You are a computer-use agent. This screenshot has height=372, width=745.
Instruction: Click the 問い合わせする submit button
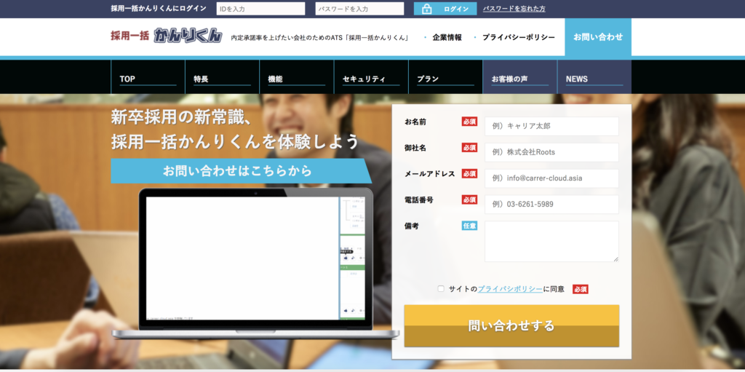point(511,326)
